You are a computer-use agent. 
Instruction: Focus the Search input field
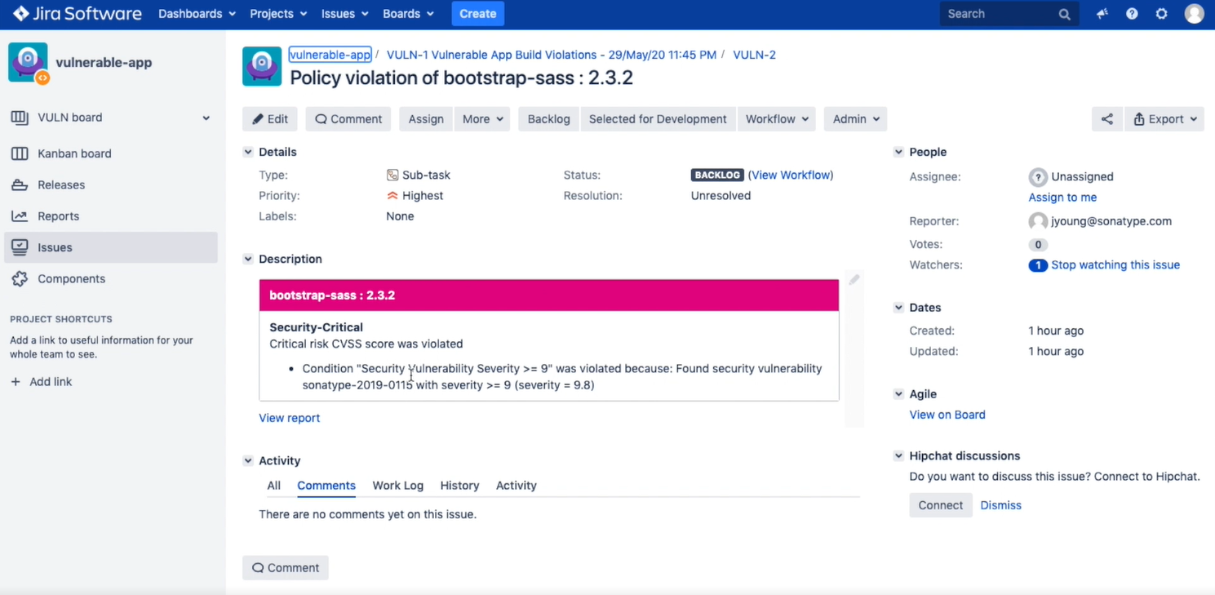click(x=1009, y=14)
